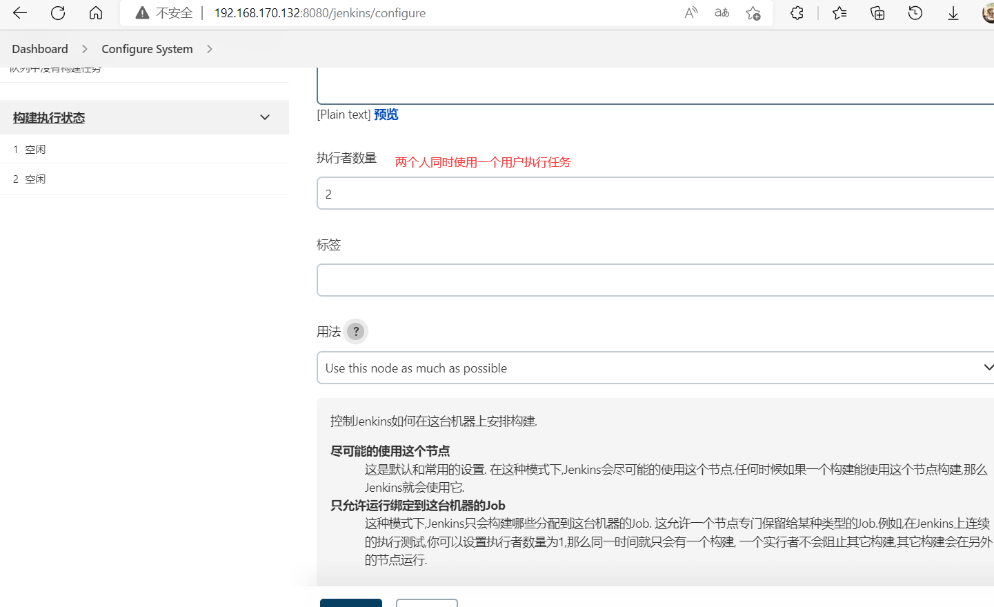Click the 只允许运行绑定到这台机器的Job help heading

tap(418, 506)
